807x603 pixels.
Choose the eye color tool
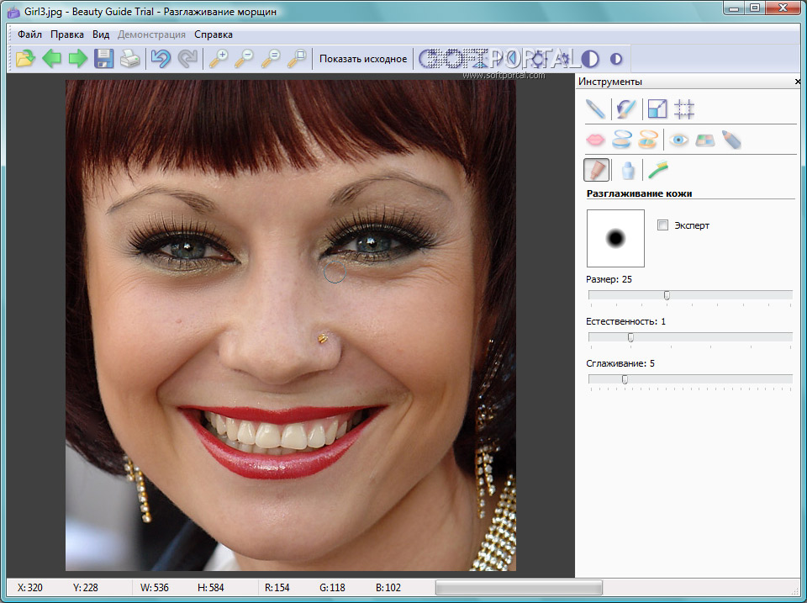678,140
